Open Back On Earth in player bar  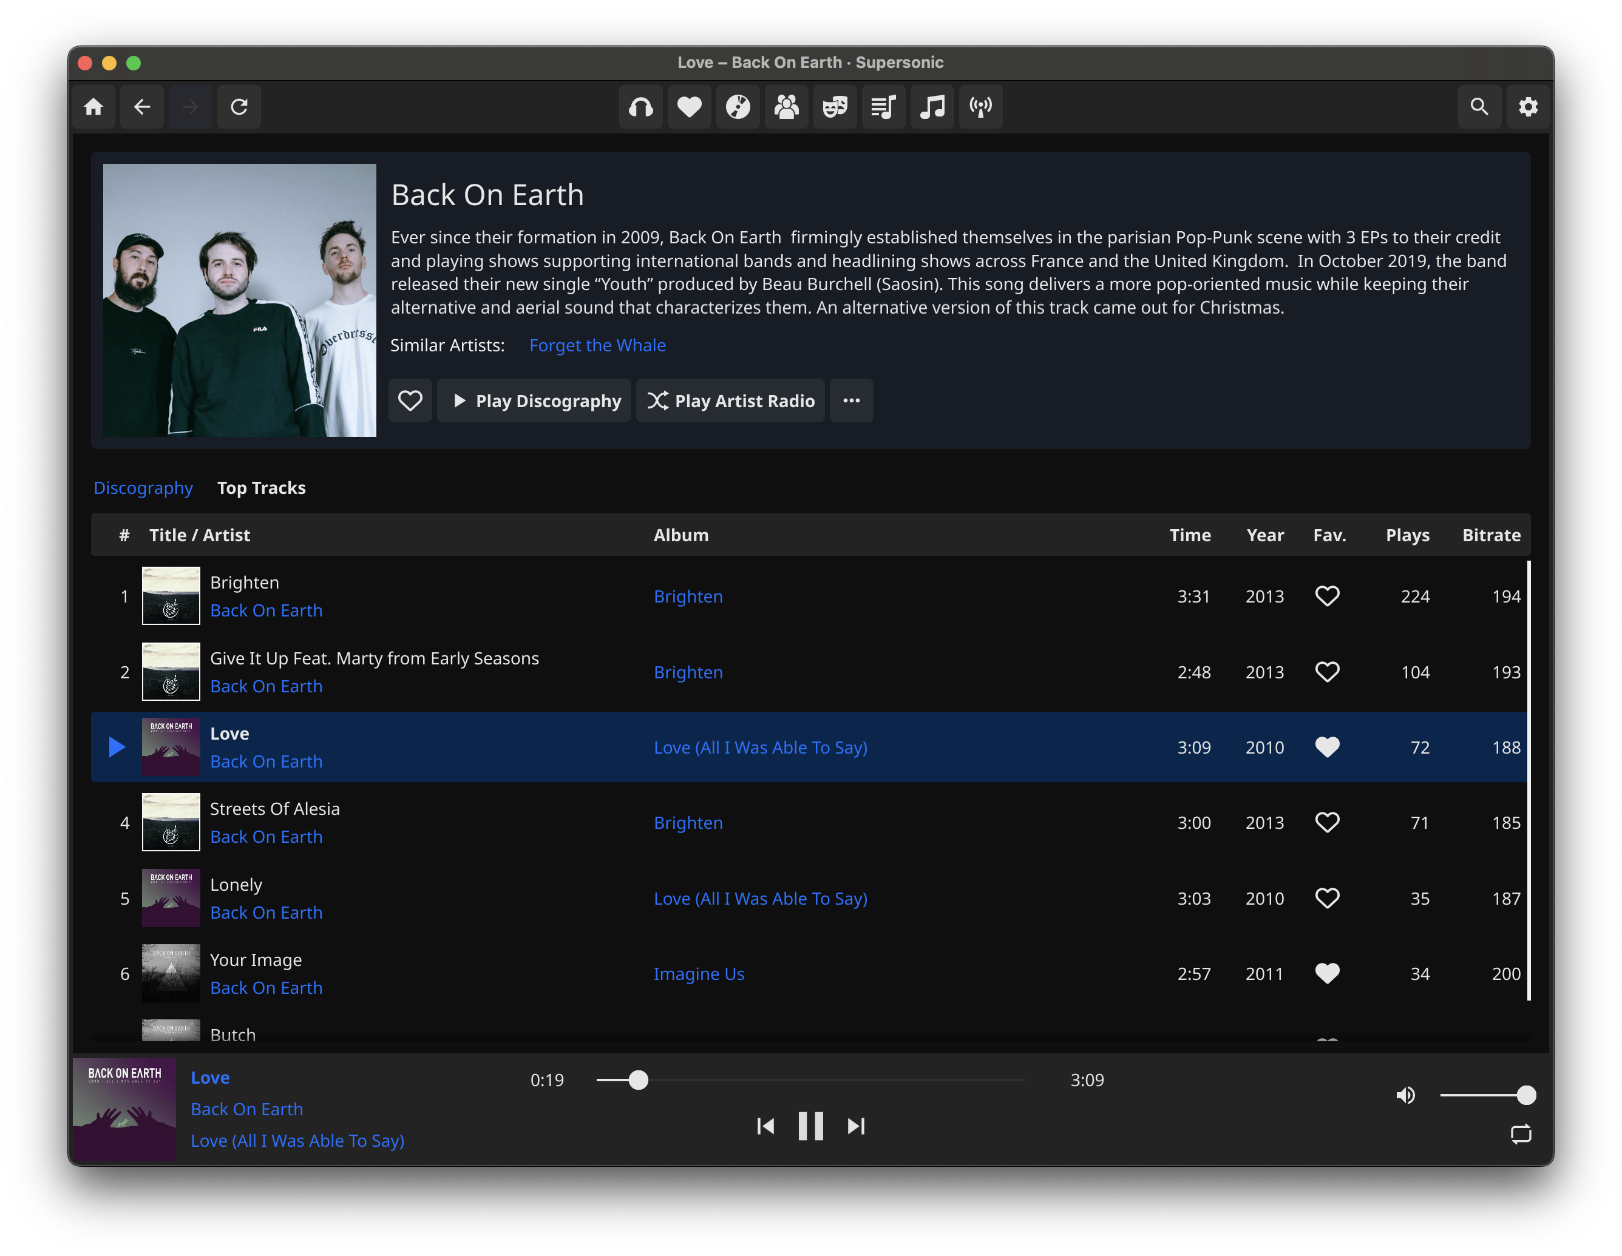(246, 1109)
